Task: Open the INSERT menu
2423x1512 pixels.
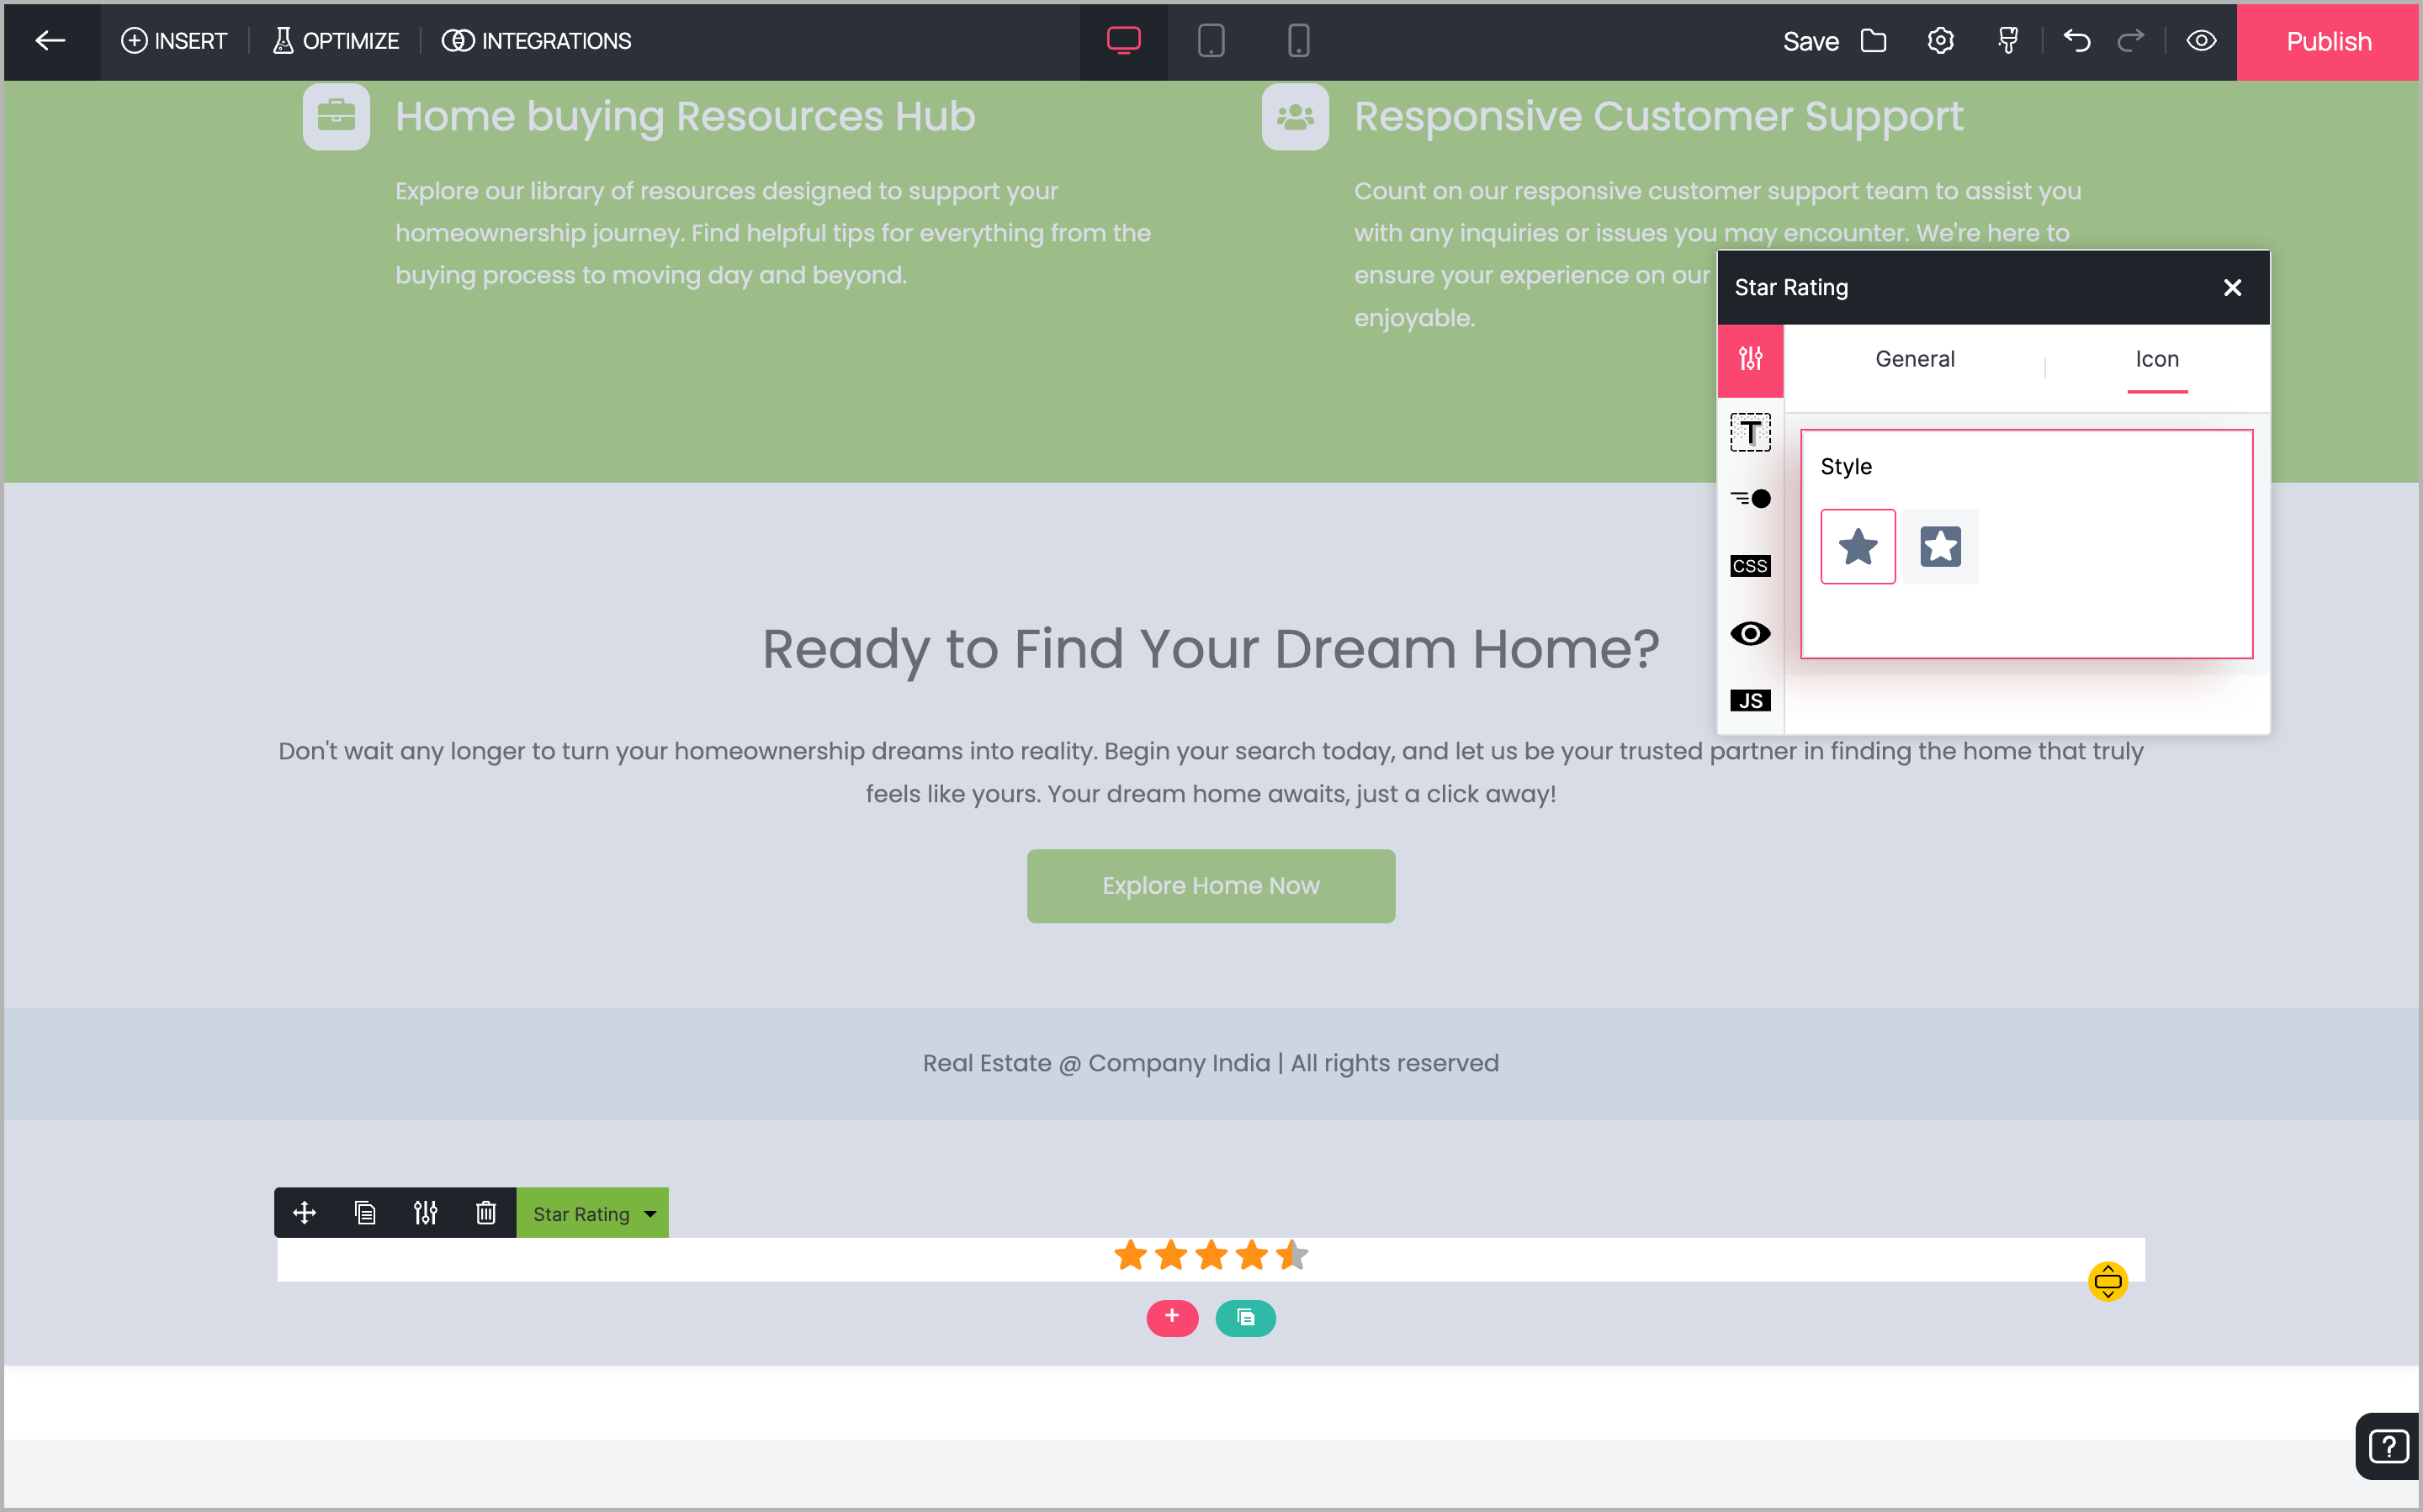Action: [174, 41]
